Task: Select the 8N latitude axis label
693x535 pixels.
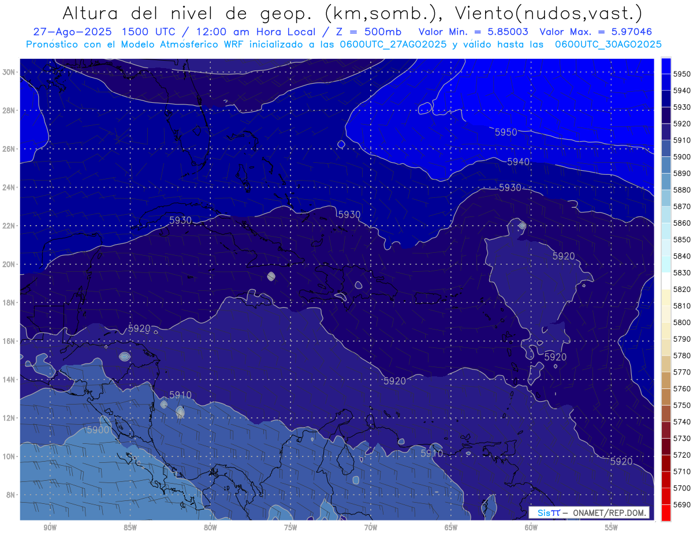Action: (11, 495)
